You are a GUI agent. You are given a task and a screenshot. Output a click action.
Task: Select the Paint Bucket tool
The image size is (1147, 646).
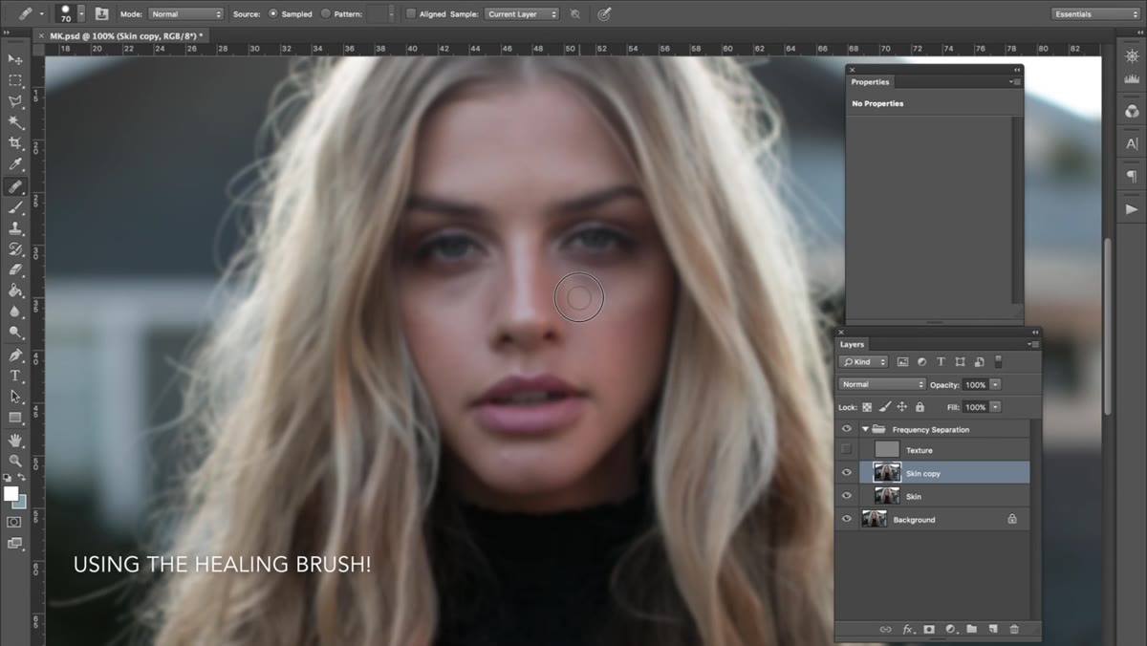15,291
